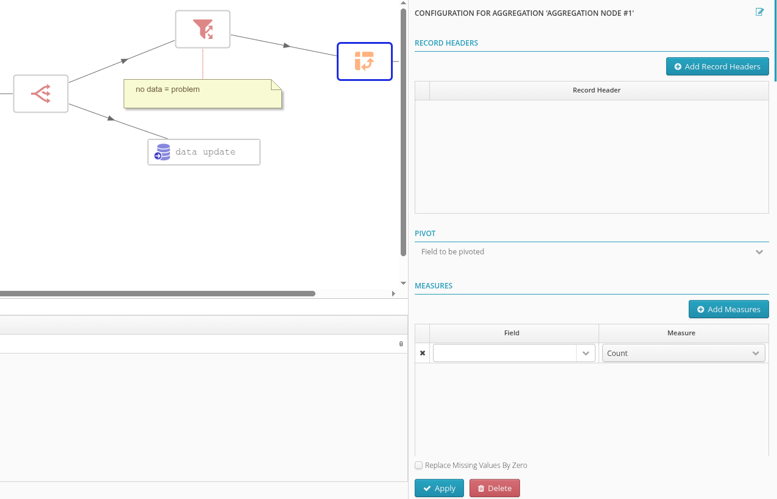Click the canvas scroll-up arrow
Viewport: 777px width, 499px height.
(403, 4)
